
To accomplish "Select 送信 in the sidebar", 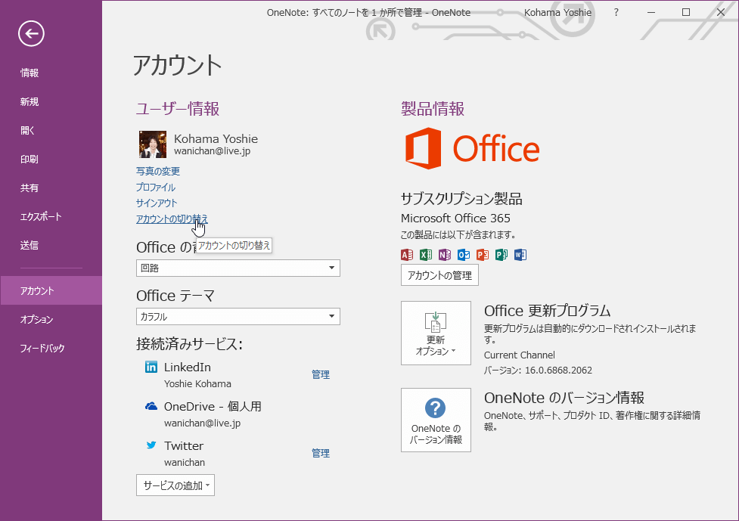I will point(51,246).
